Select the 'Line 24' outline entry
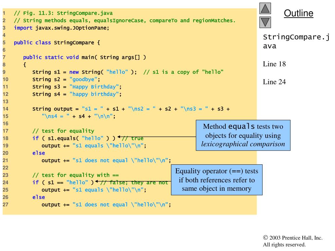The width and height of the screenshot is (335, 251). click(274, 82)
